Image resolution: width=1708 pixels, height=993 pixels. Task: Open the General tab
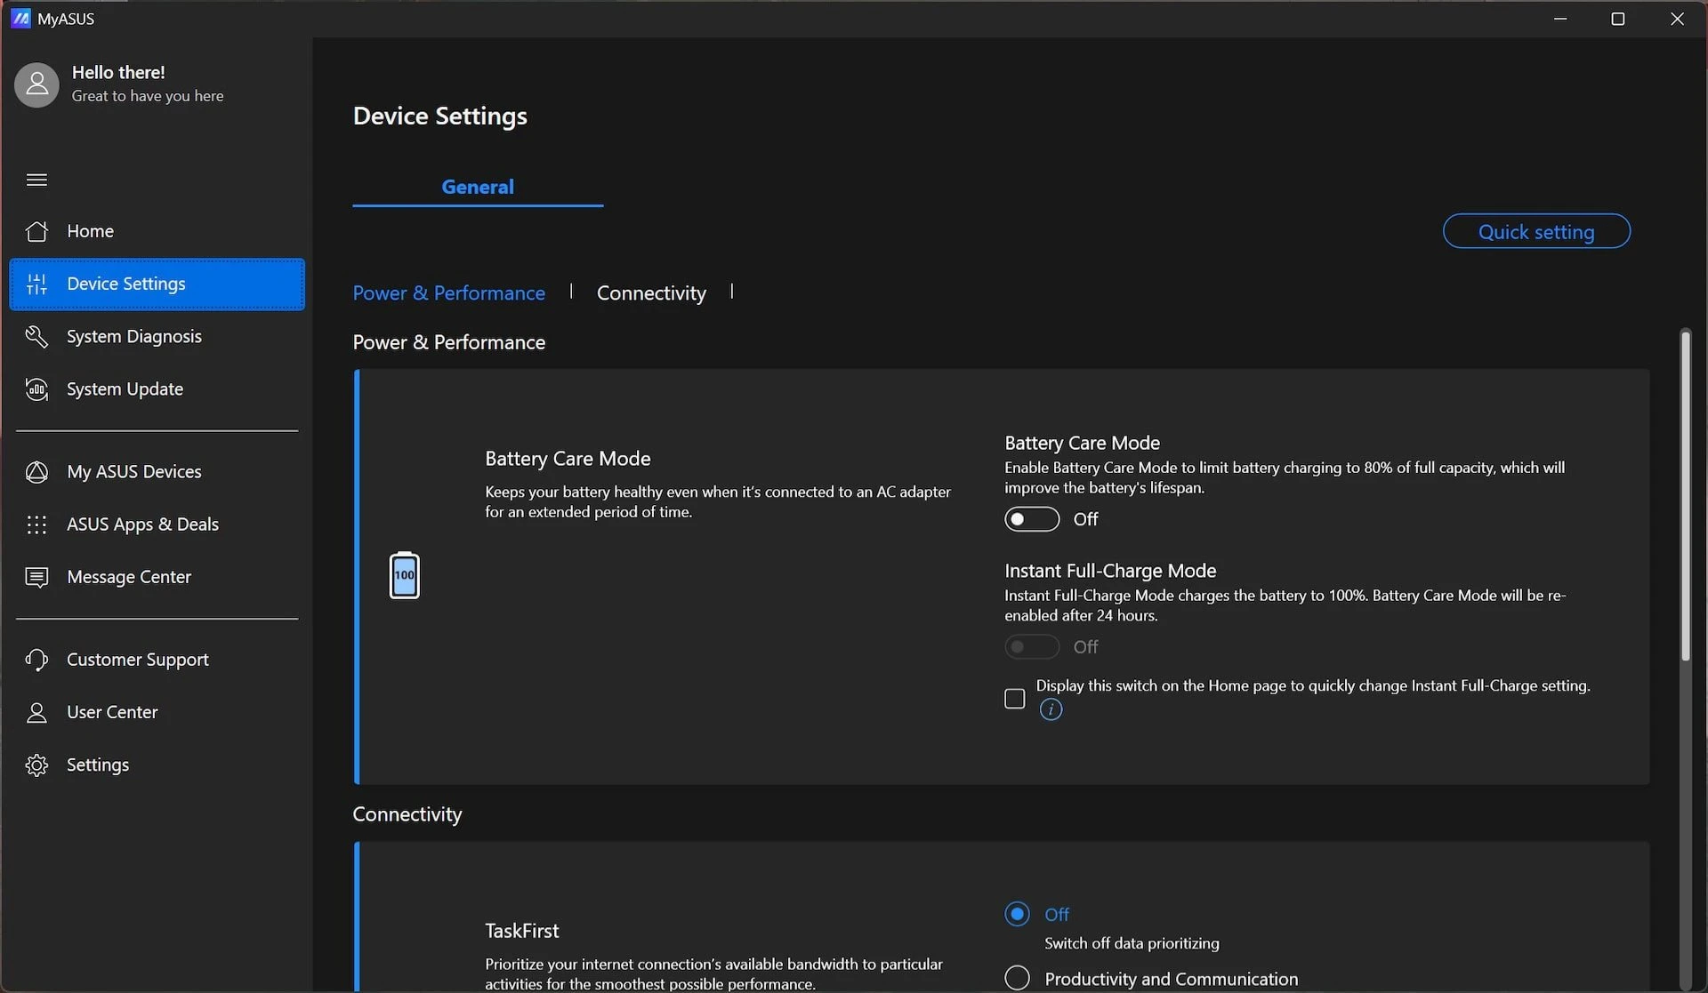(478, 187)
